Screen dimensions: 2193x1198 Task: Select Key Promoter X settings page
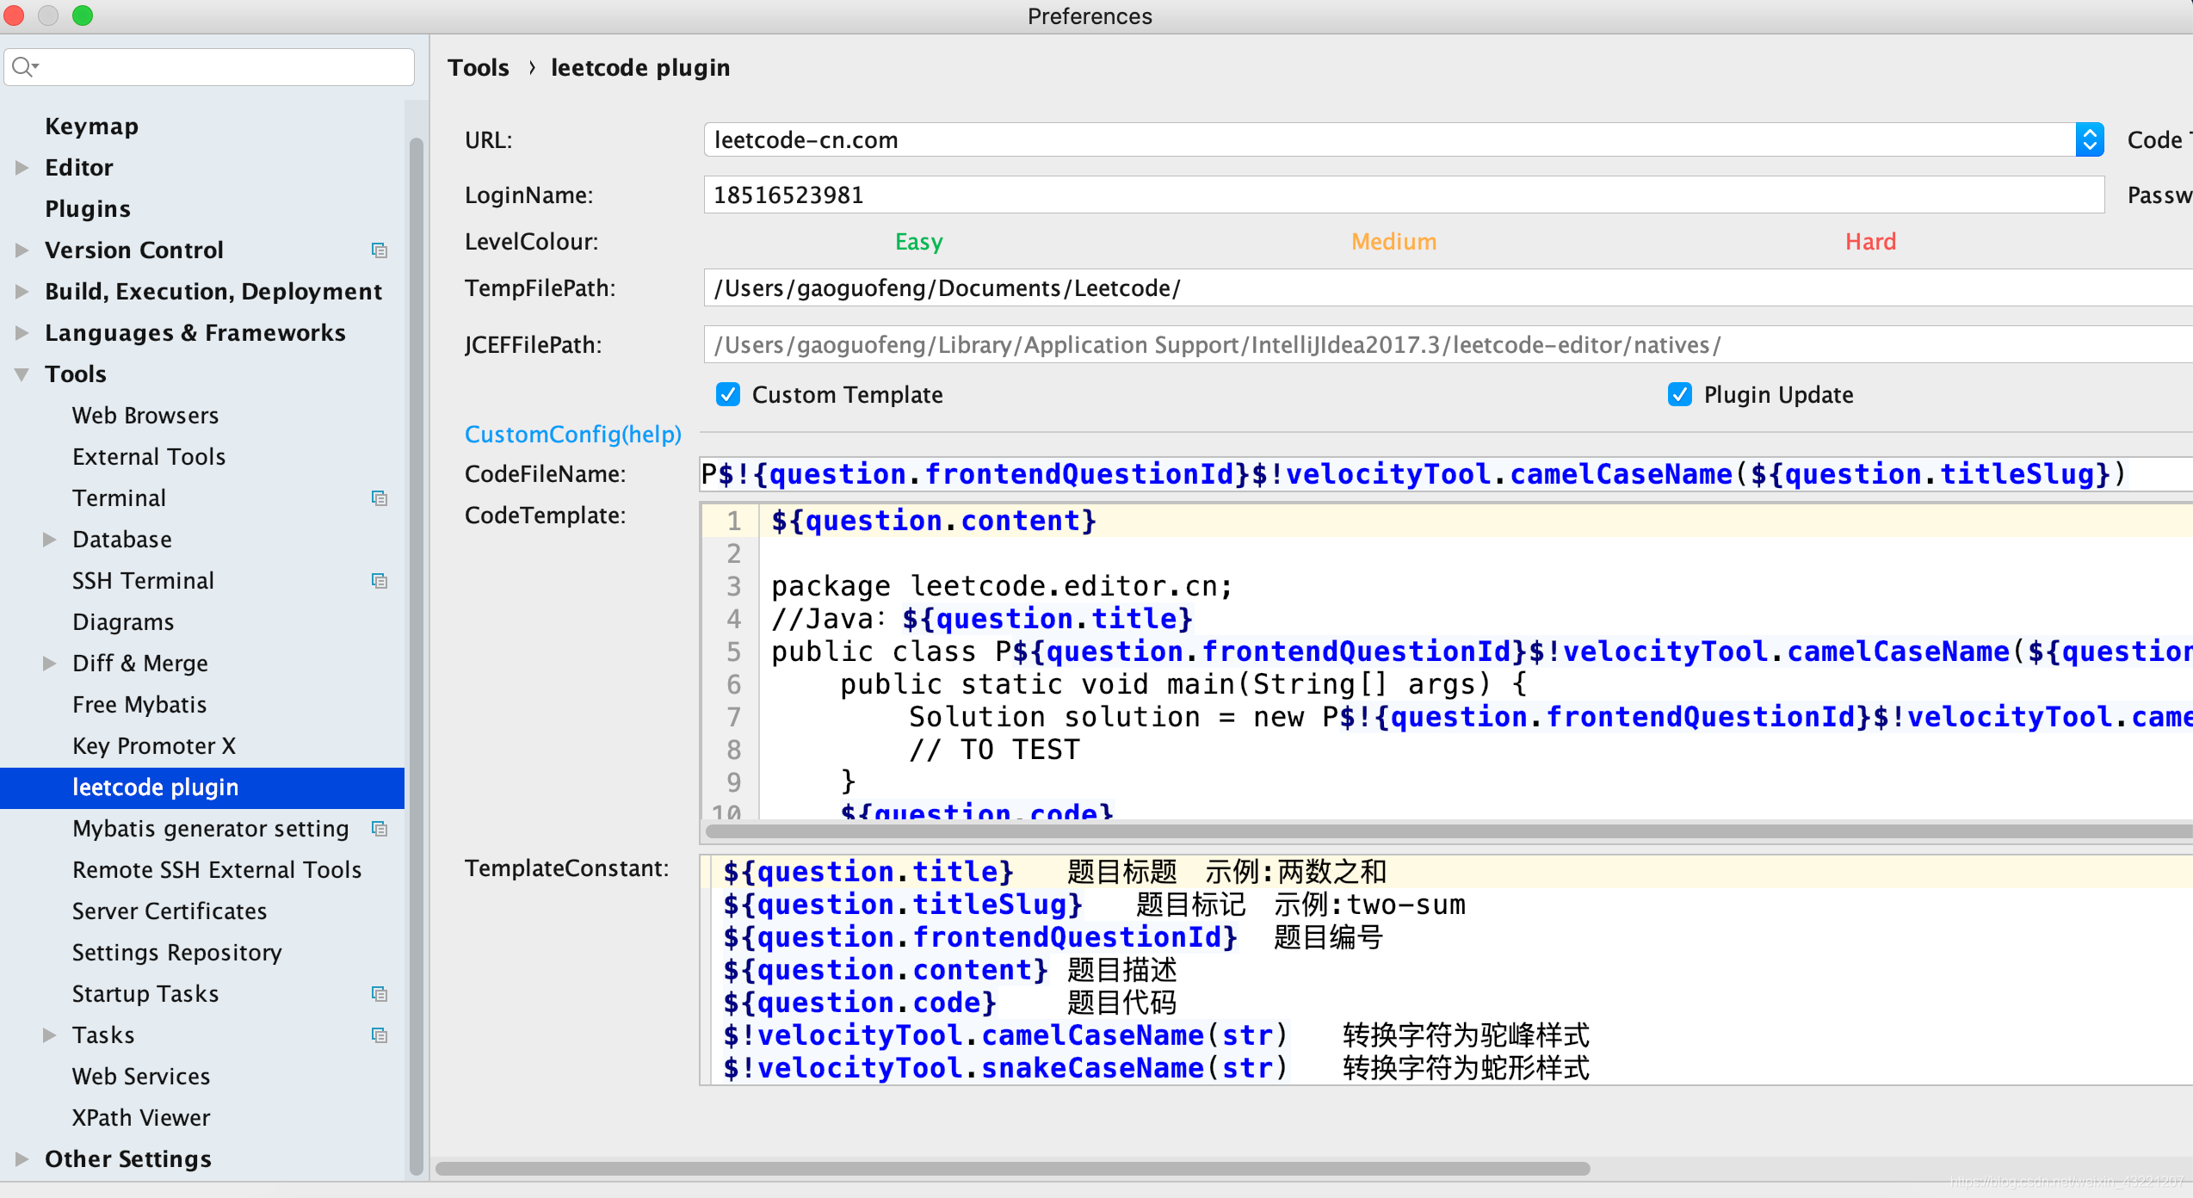point(154,746)
